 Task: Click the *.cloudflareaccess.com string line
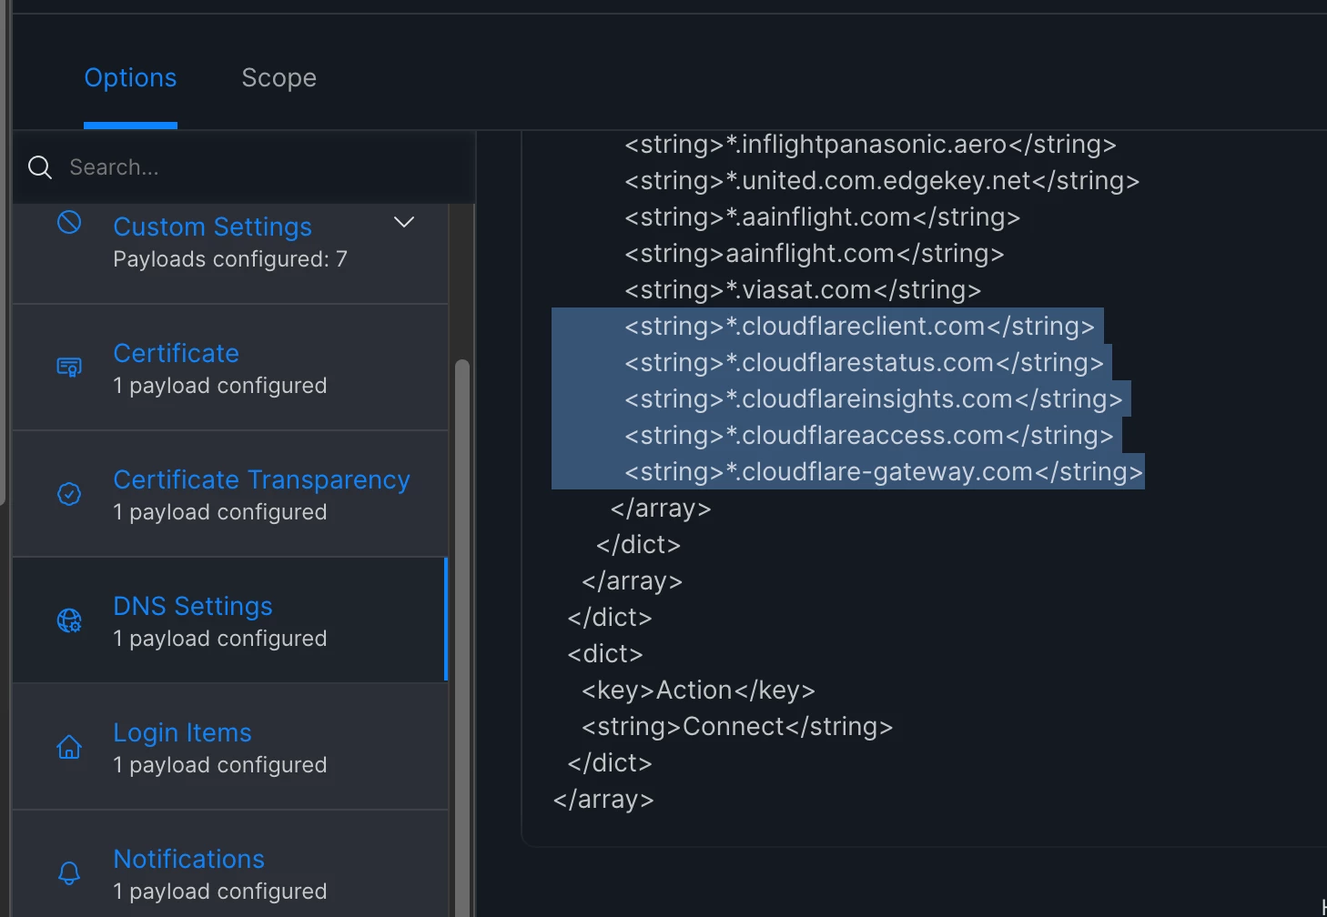(869, 436)
